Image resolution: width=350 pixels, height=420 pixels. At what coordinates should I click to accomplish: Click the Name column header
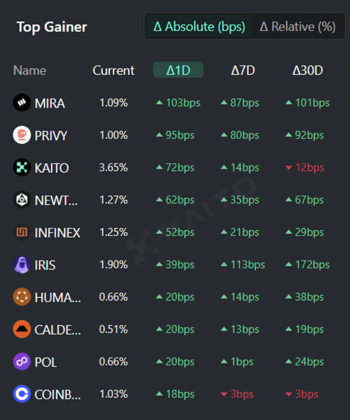(x=30, y=70)
